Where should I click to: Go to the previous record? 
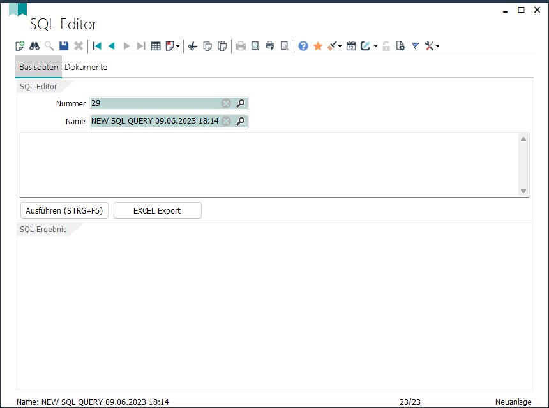[x=112, y=46]
